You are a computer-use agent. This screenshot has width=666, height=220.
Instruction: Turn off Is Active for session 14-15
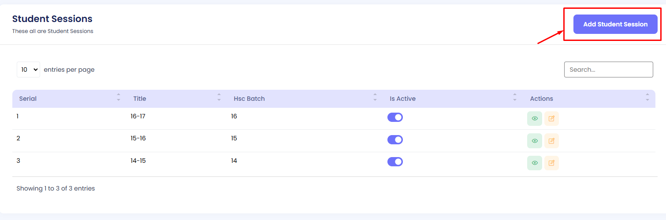point(395,162)
